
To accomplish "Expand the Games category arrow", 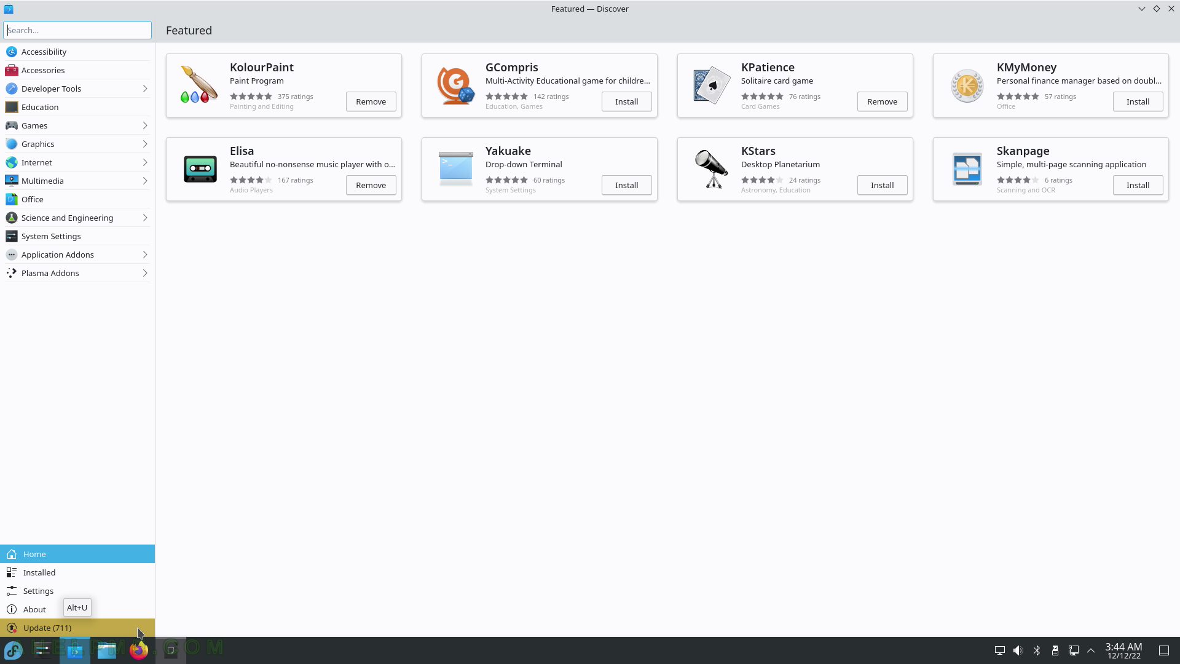I will (145, 125).
